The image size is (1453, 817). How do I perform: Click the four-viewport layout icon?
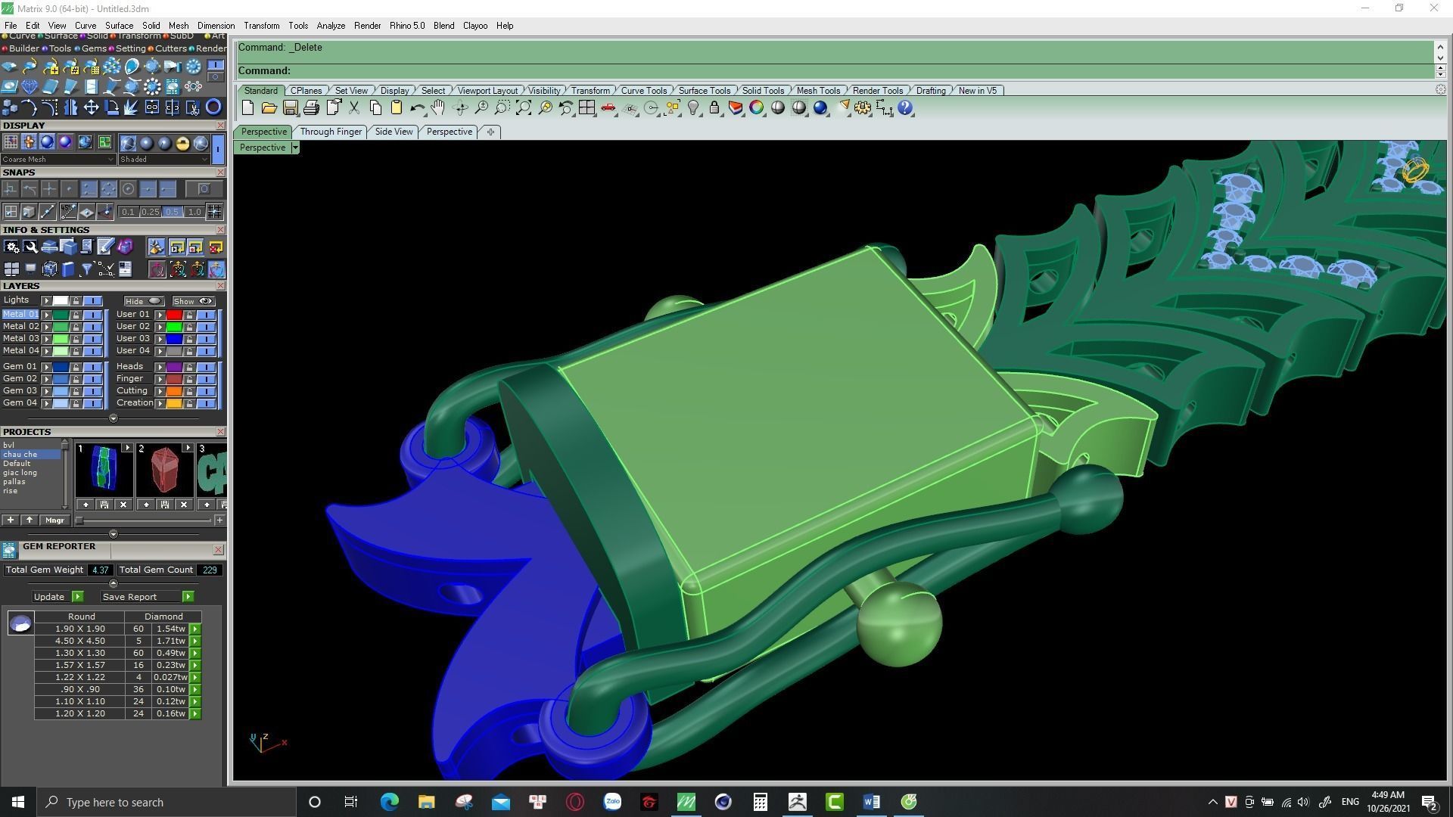point(586,108)
